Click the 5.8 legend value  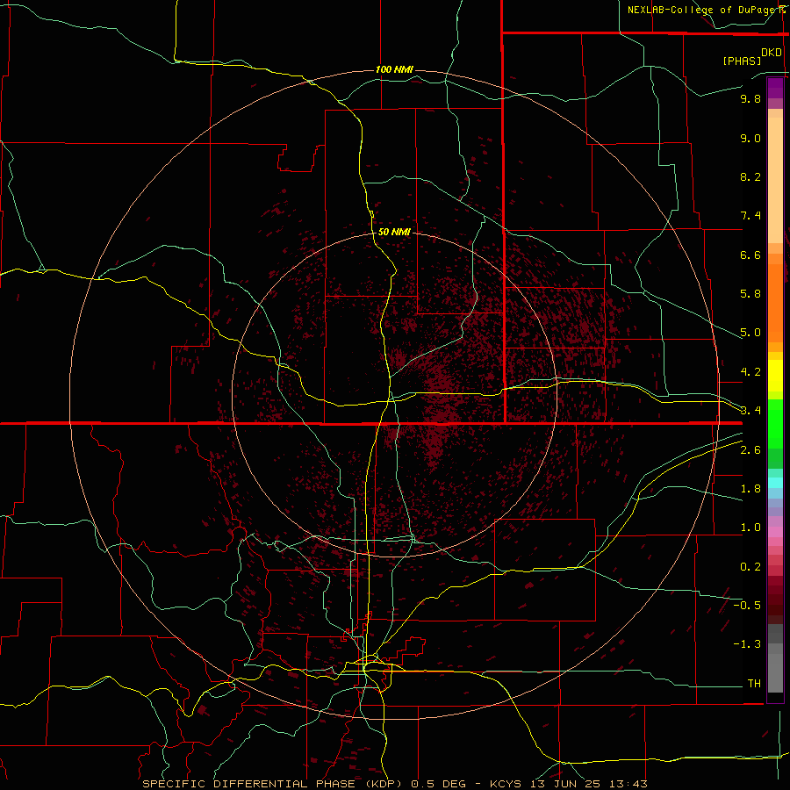750,294
